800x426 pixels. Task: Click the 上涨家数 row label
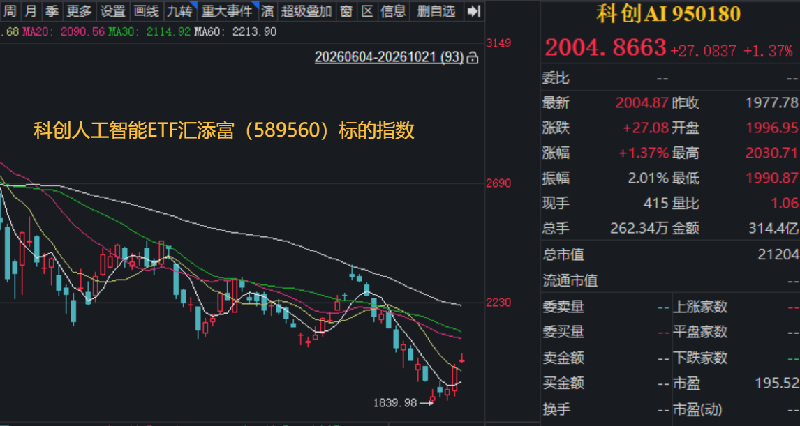pyautogui.click(x=700, y=307)
